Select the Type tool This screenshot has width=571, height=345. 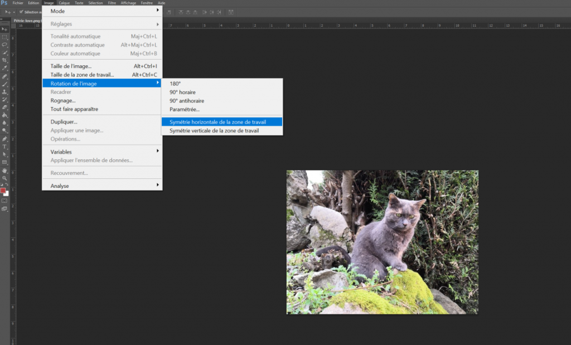point(4,147)
